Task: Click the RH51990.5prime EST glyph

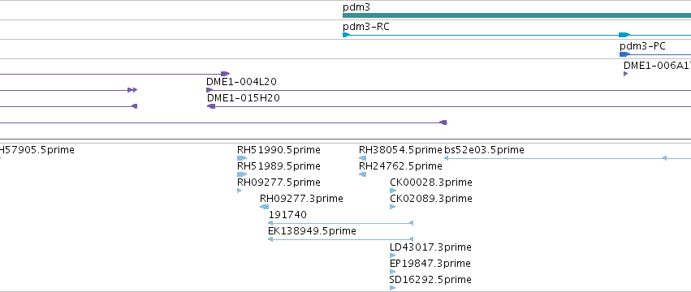Action: [x=242, y=158]
